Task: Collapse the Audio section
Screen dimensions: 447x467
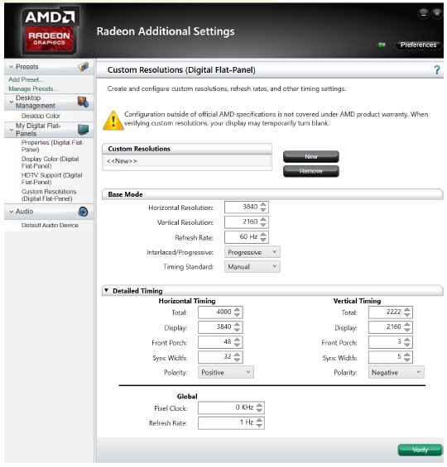Action: pyautogui.click(x=12, y=212)
